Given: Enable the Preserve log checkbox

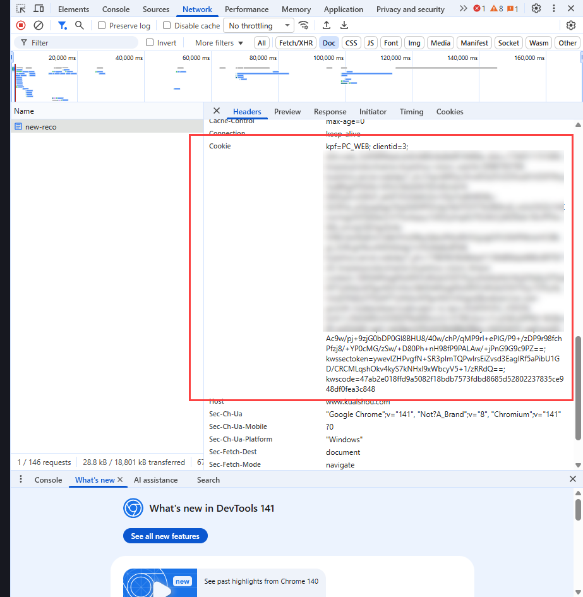Looking at the screenshot, I should [102, 26].
